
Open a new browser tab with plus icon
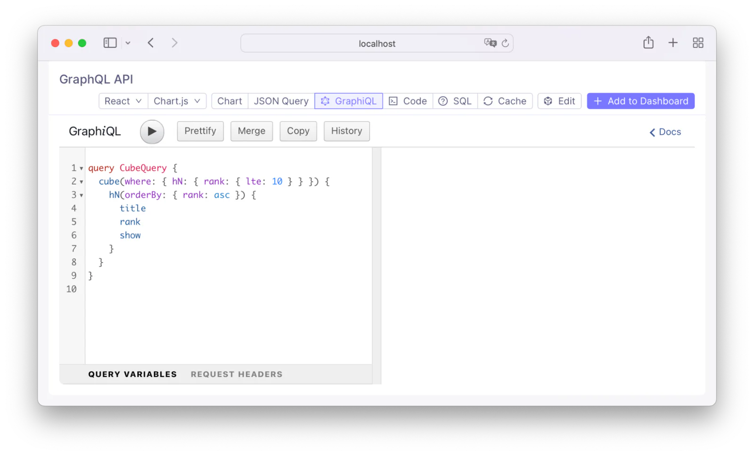pos(673,43)
